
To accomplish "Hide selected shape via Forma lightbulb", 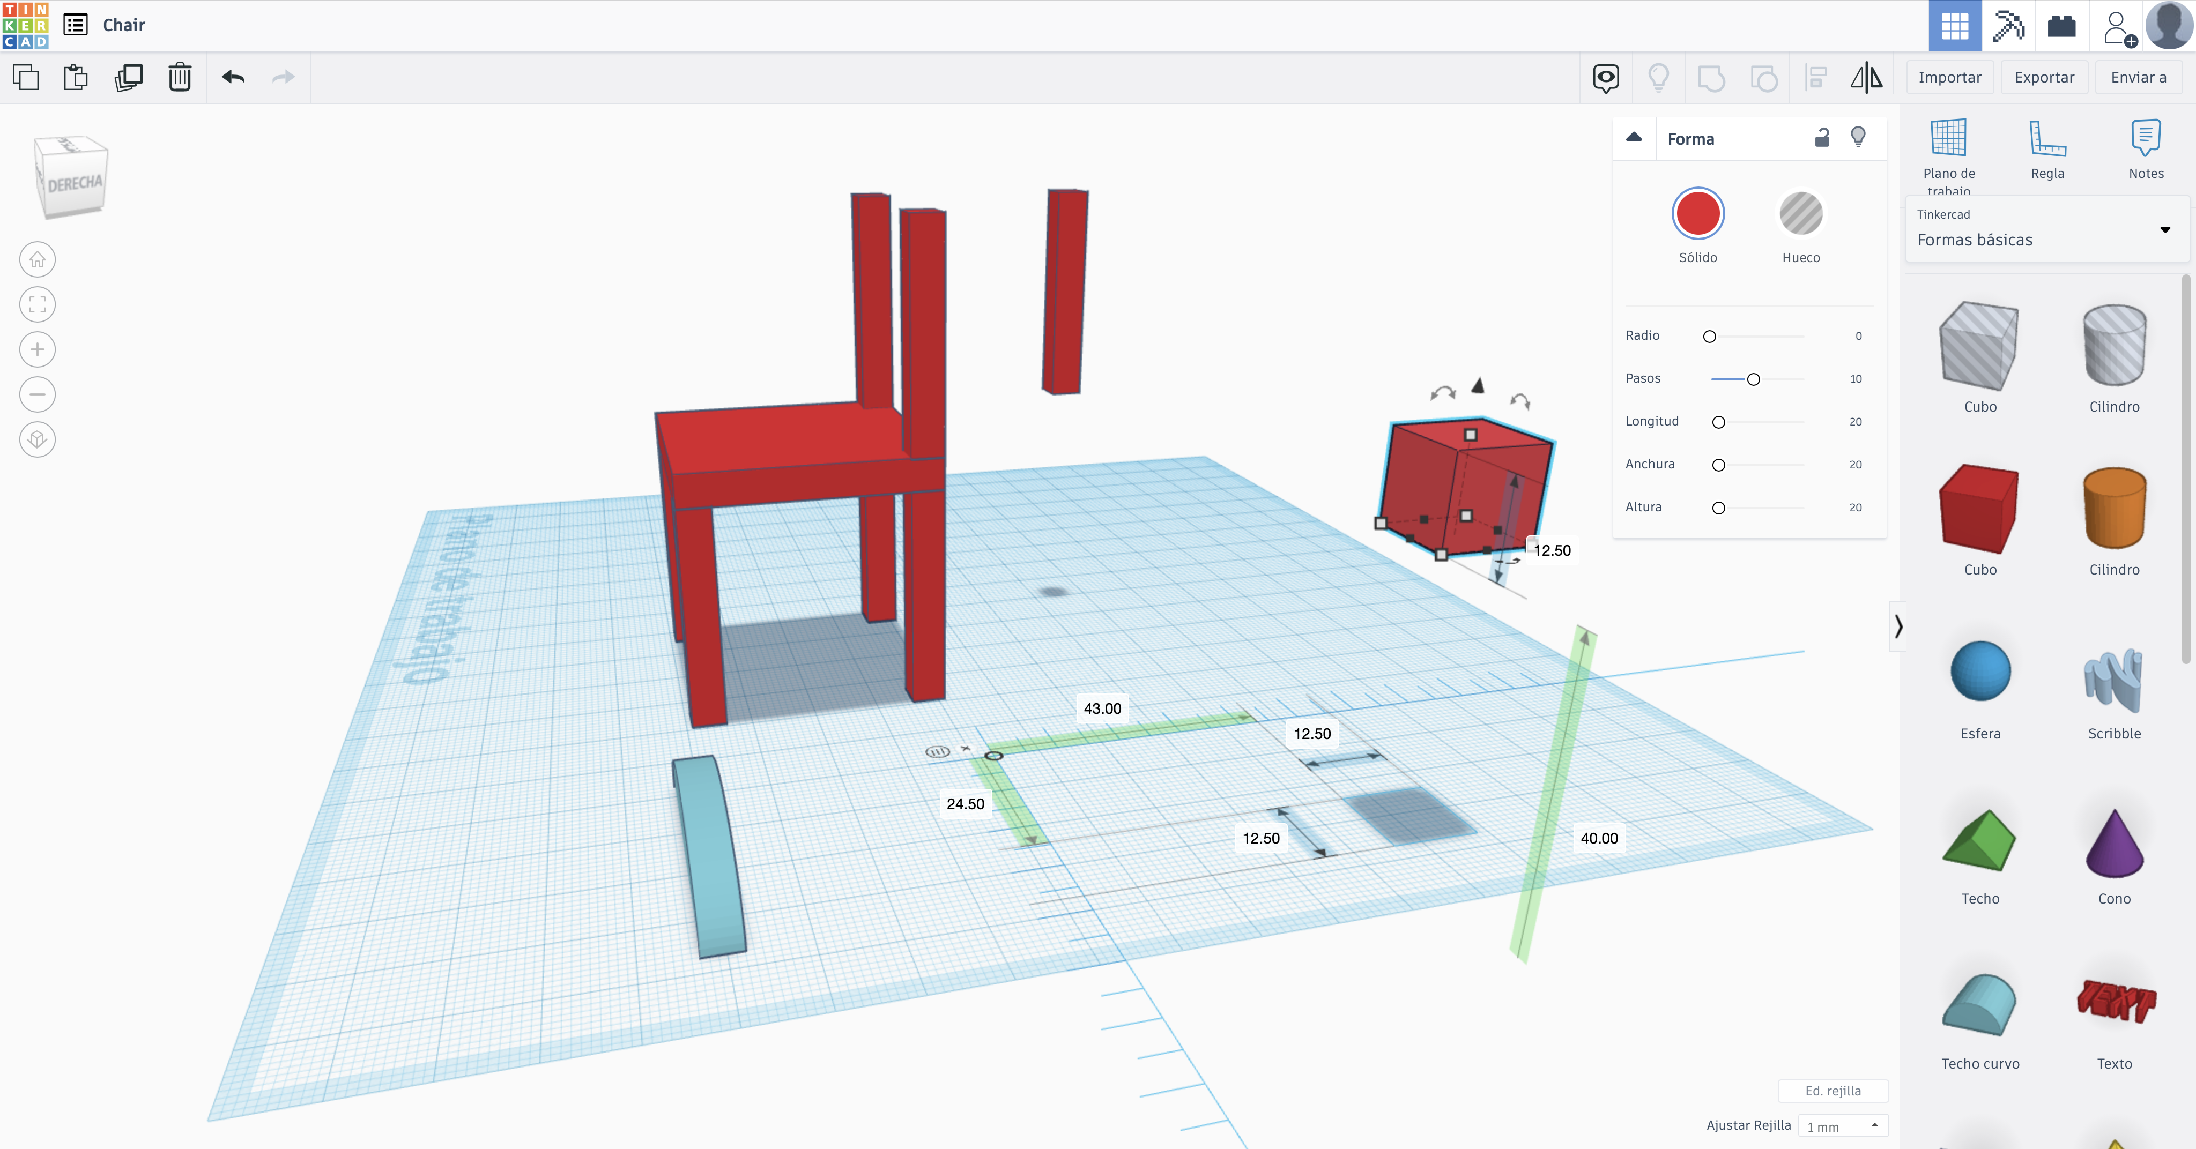I will [x=1858, y=137].
